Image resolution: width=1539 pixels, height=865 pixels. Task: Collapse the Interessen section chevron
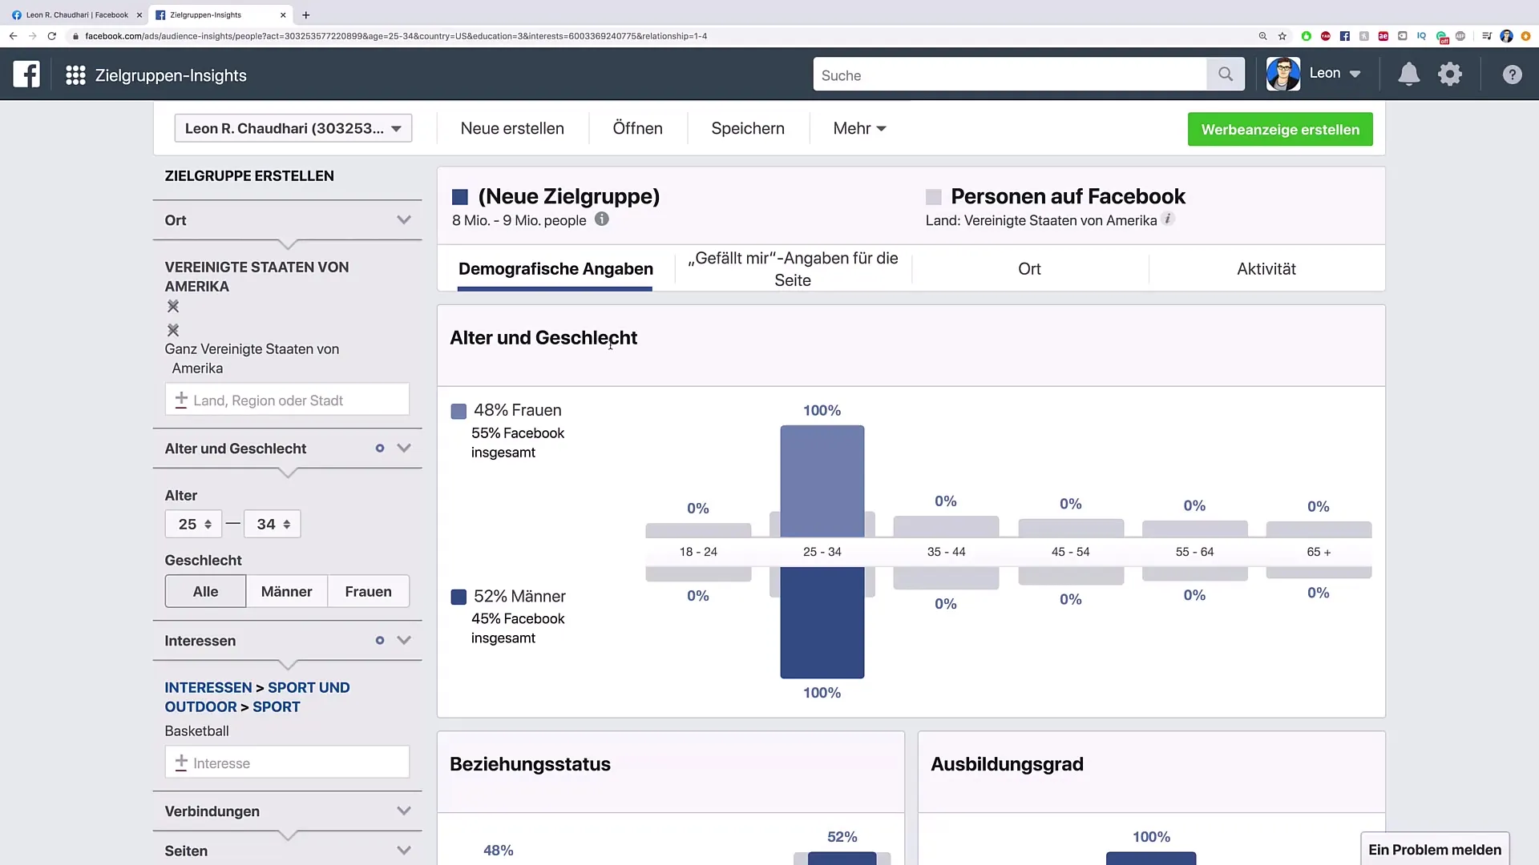pos(404,640)
